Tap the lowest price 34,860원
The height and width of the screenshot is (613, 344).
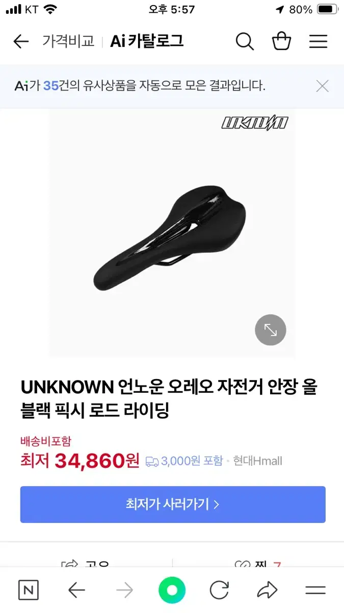pos(97,461)
